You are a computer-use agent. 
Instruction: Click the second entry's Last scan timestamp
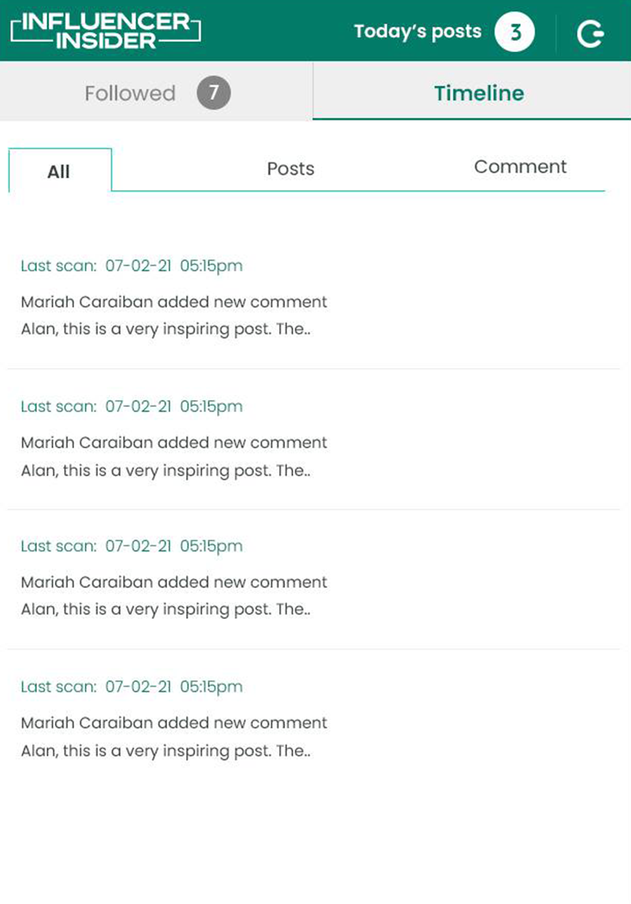point(132,406)
